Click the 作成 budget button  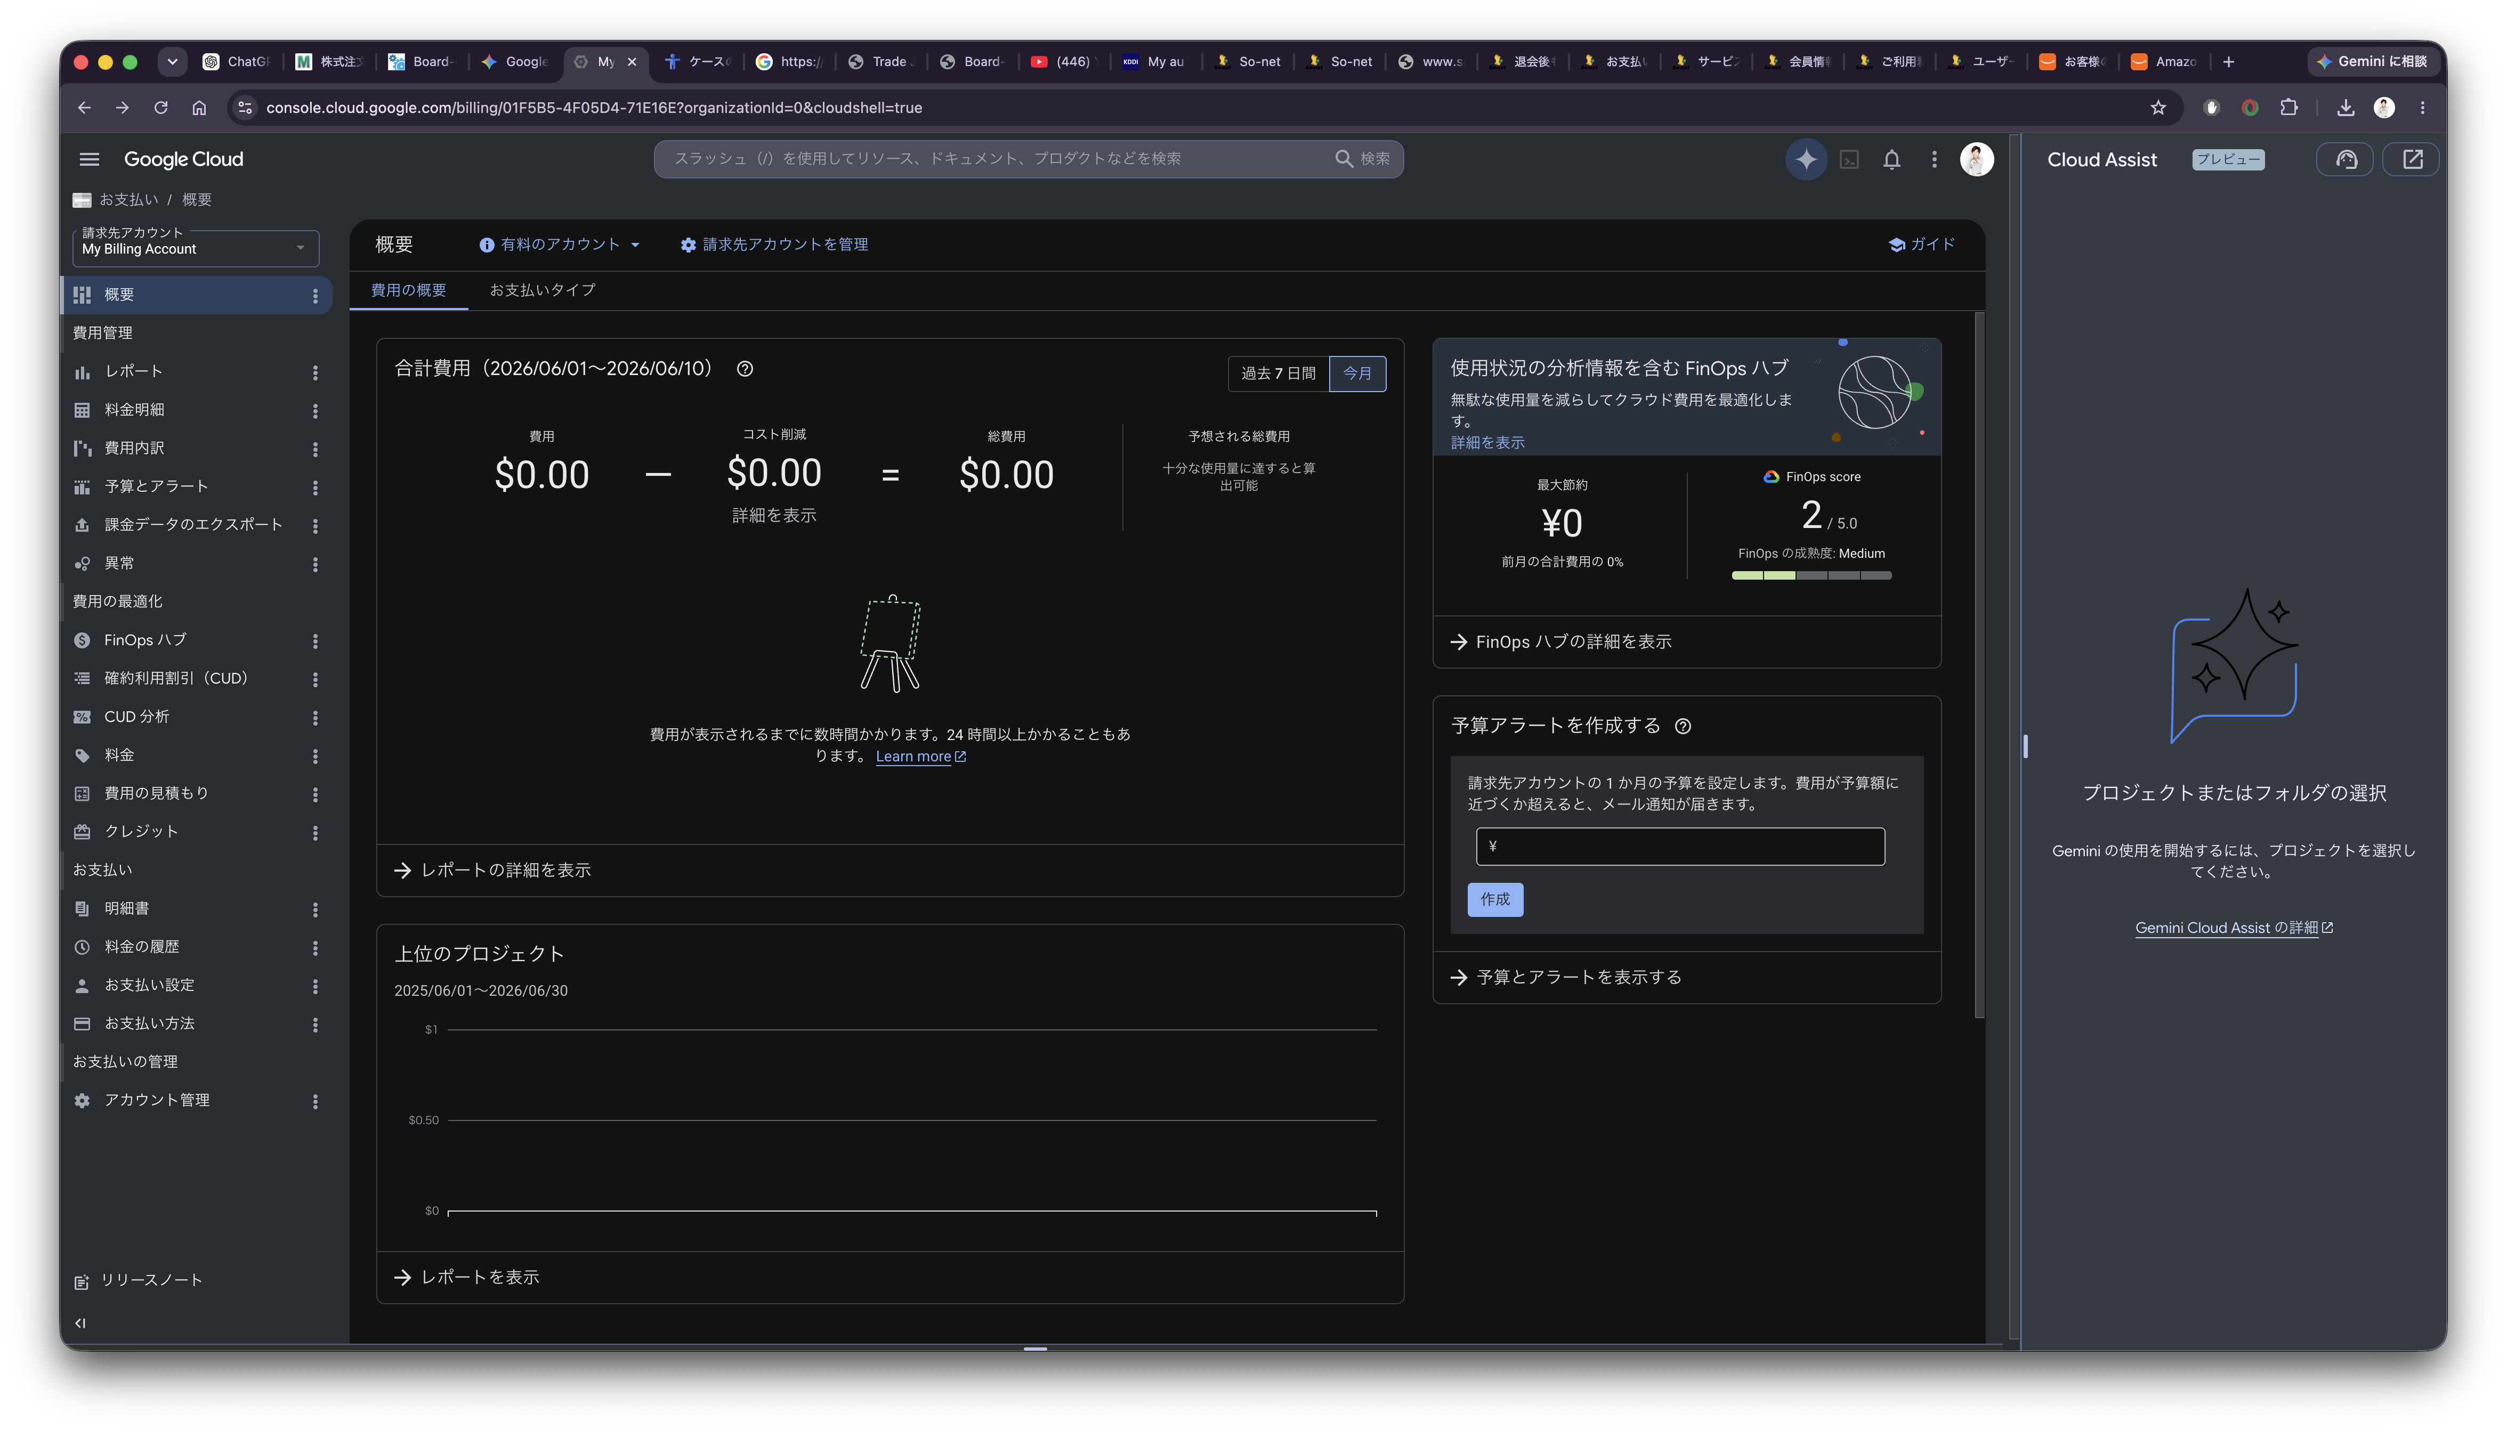coord(1494,900)
